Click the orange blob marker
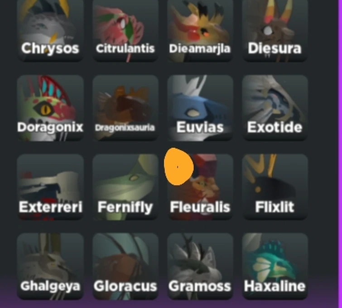342x308 pixels. [178, 166]
